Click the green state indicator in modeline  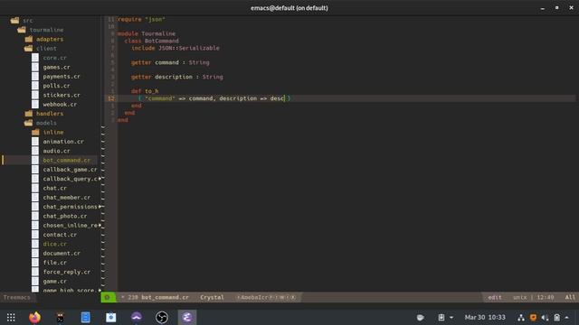[108, 297]
